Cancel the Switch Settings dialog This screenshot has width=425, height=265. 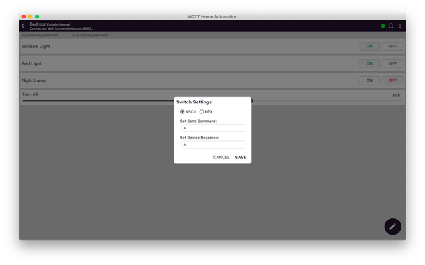pos(221,158)
